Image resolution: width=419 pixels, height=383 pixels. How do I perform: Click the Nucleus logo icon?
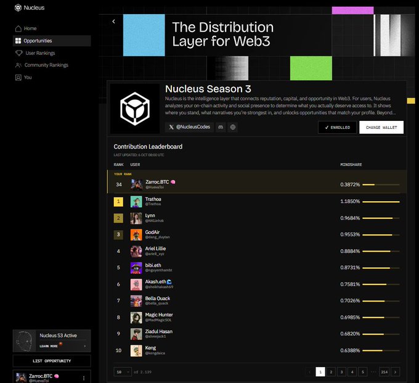[18, 8]
